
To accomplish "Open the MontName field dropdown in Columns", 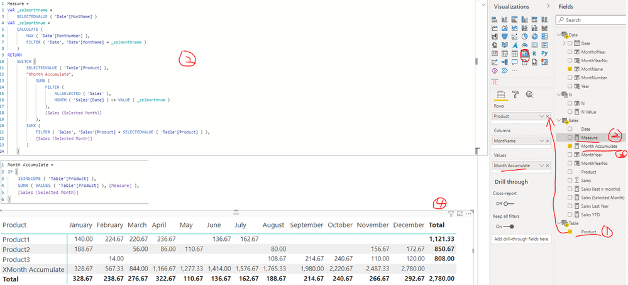I will click(541, 141).
